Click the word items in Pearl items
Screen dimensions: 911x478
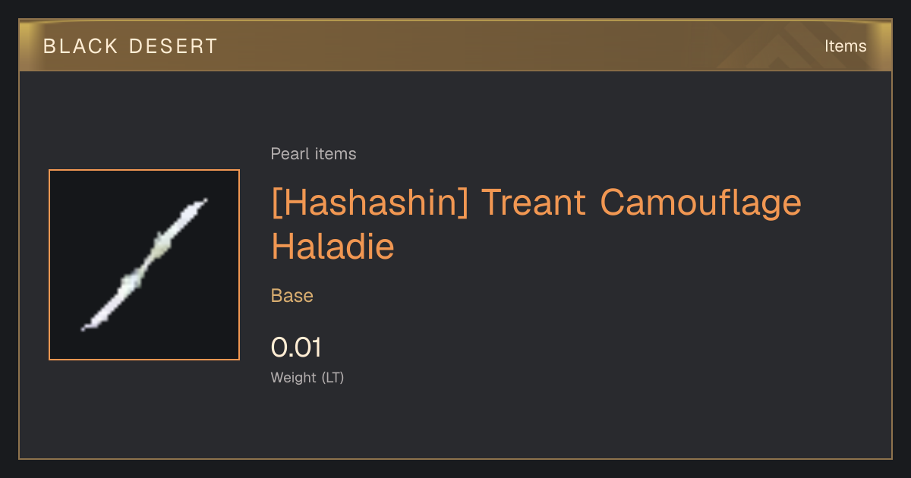[x=335, y=154]
